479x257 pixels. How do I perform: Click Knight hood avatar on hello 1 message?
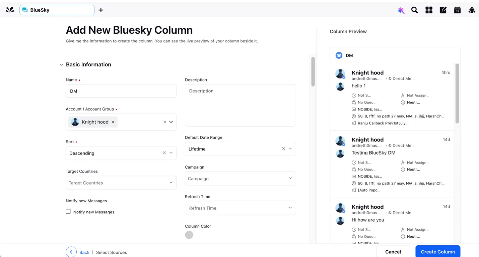(340, 74)
